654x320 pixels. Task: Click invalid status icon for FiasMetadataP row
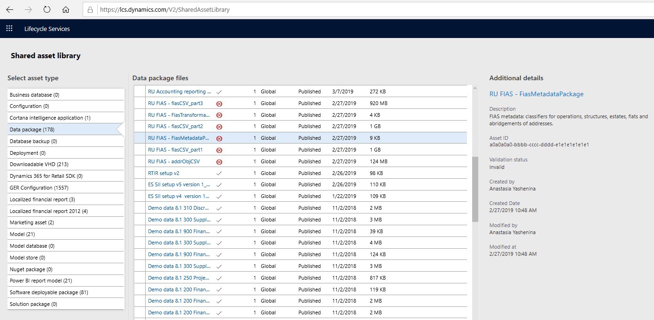tap(219, 138)
